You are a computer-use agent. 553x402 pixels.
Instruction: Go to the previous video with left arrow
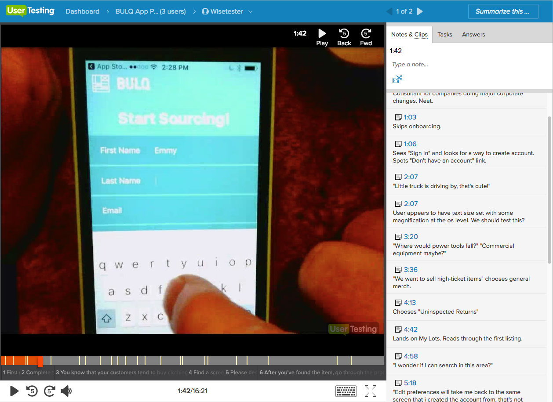coord(389,11)
